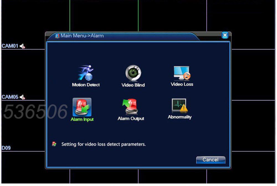The height and width of the screenshot is (186, 277).
Task: Open the Video Loss monitor icon
Action: [182, 73]
